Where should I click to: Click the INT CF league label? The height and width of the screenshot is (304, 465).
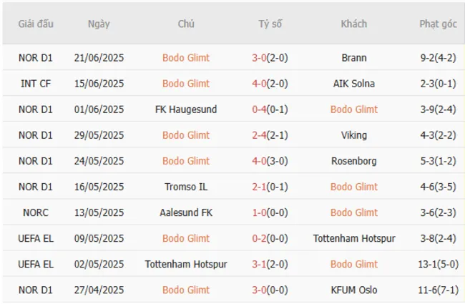tap(36, 84)
